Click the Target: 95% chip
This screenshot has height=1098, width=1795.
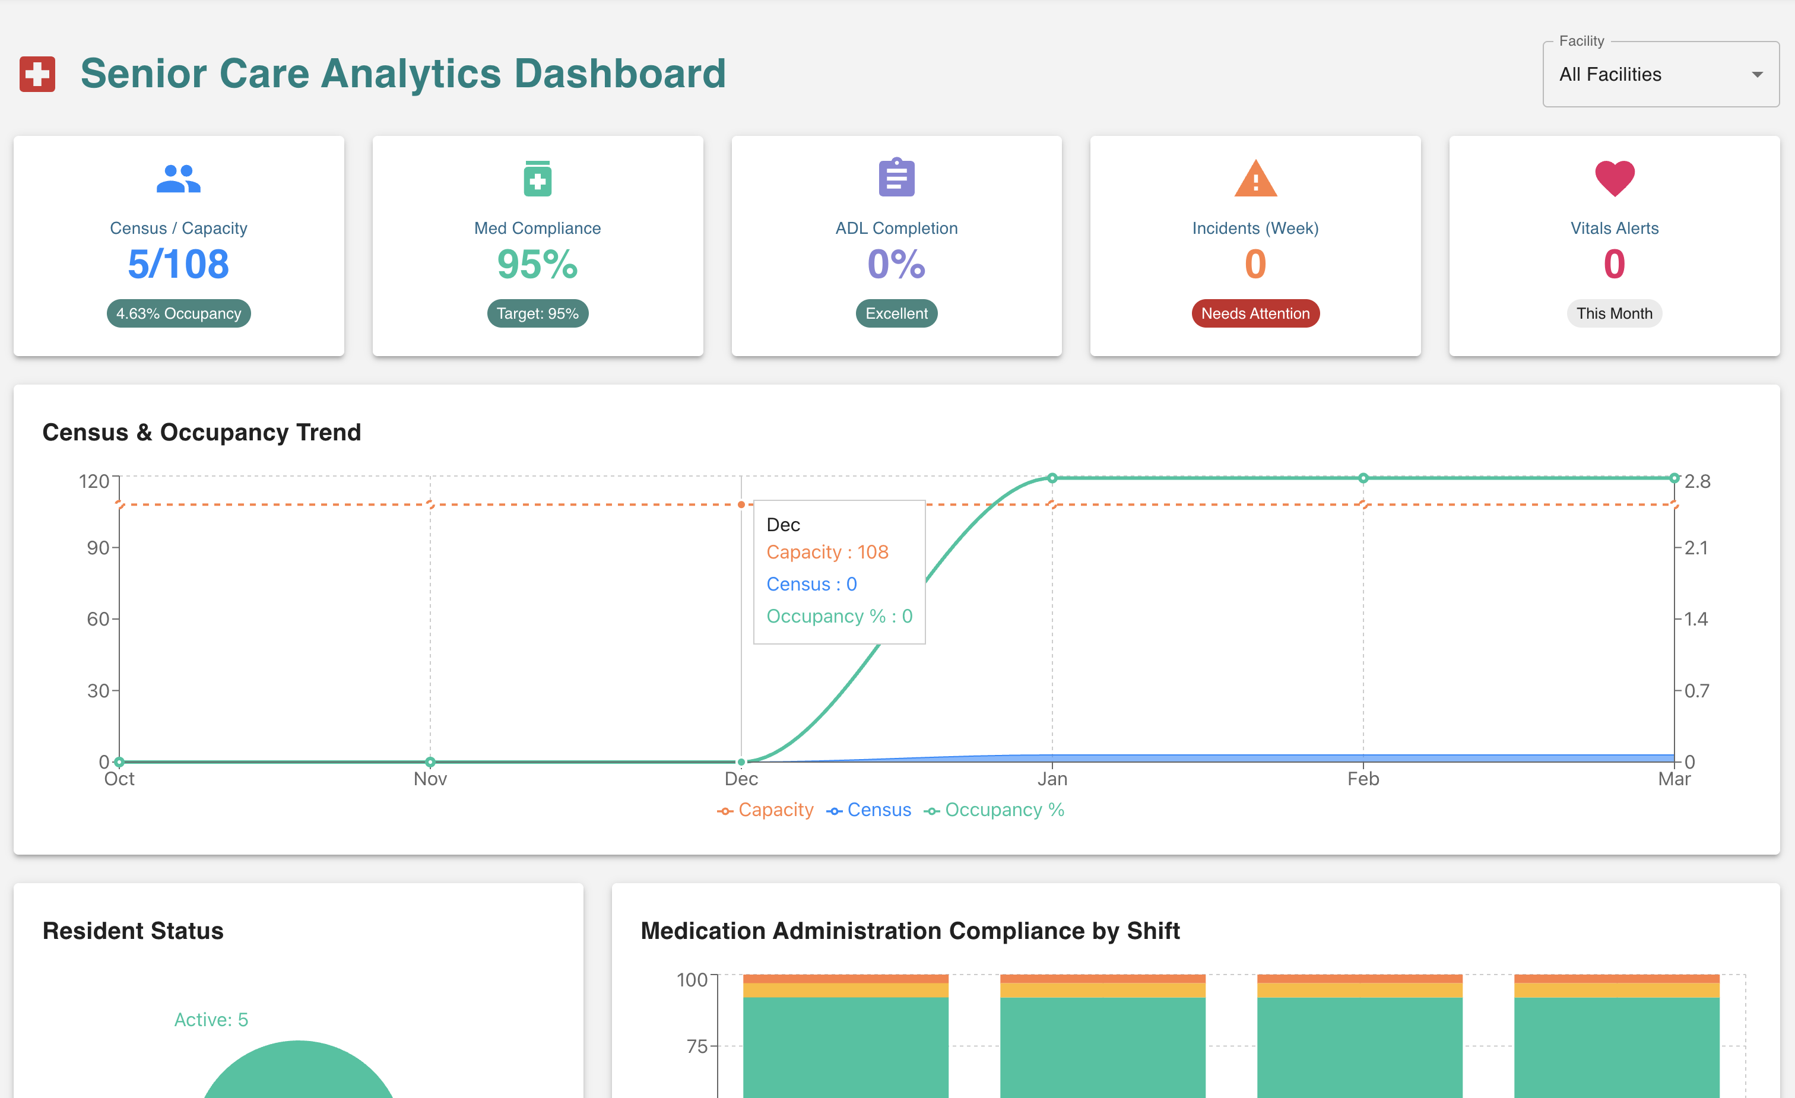click(x=538, y=313)
